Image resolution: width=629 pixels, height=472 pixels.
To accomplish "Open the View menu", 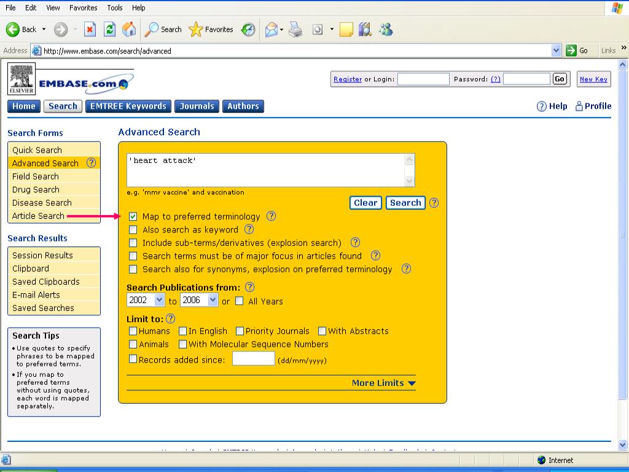I will (53, 7).
